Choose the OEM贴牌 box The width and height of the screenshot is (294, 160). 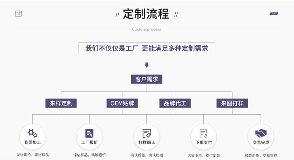click(x=122, y=103)
